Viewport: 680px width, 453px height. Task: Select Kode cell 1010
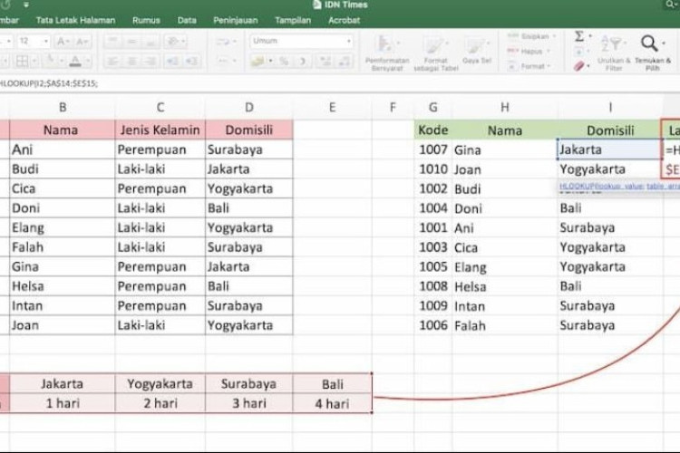coord(432,169)
